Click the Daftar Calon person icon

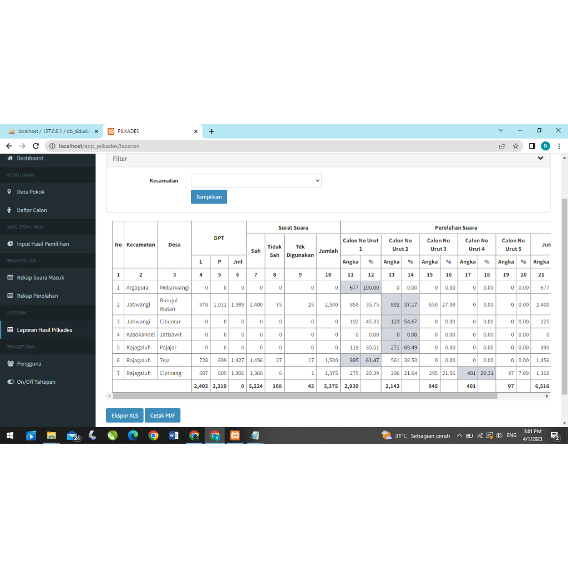tap(9, 210)
